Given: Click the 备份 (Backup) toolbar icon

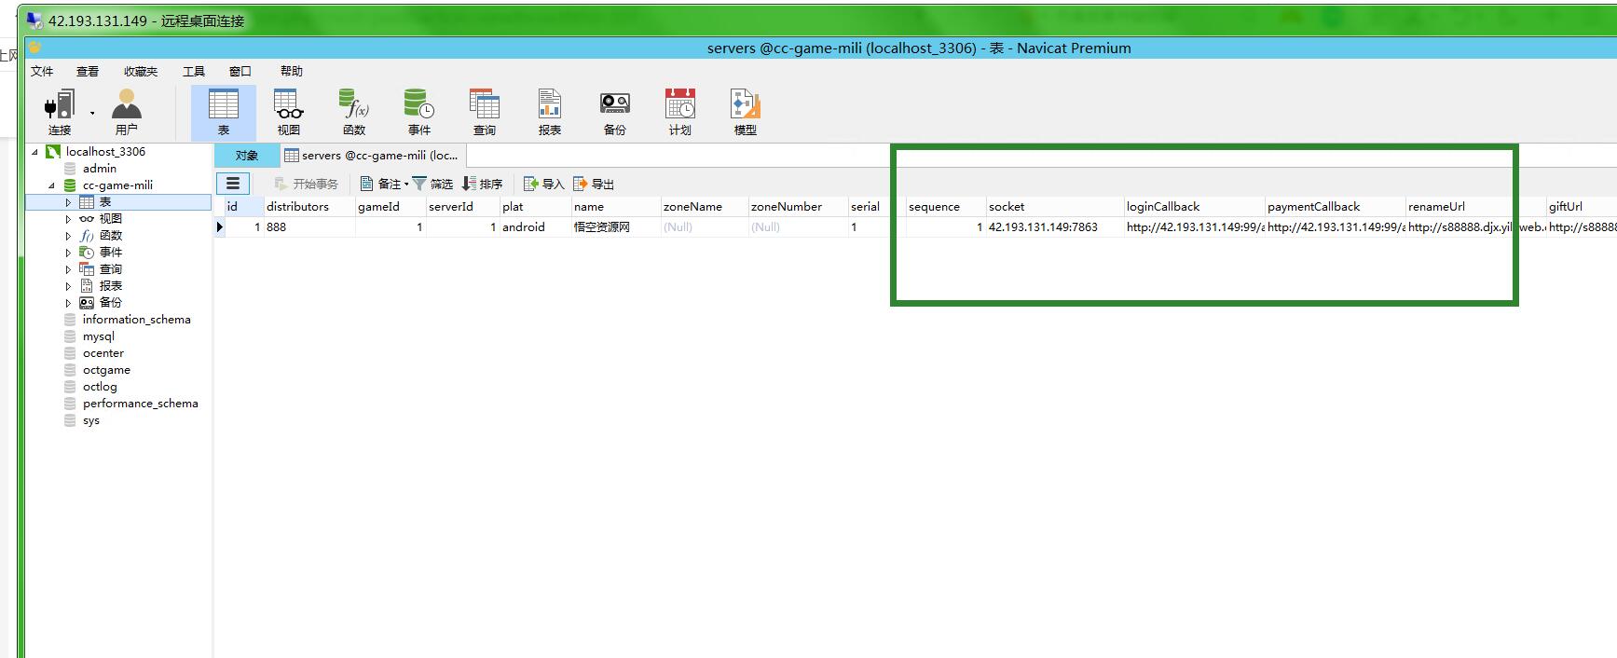Looking at the screenshot, I should (615, 111).
